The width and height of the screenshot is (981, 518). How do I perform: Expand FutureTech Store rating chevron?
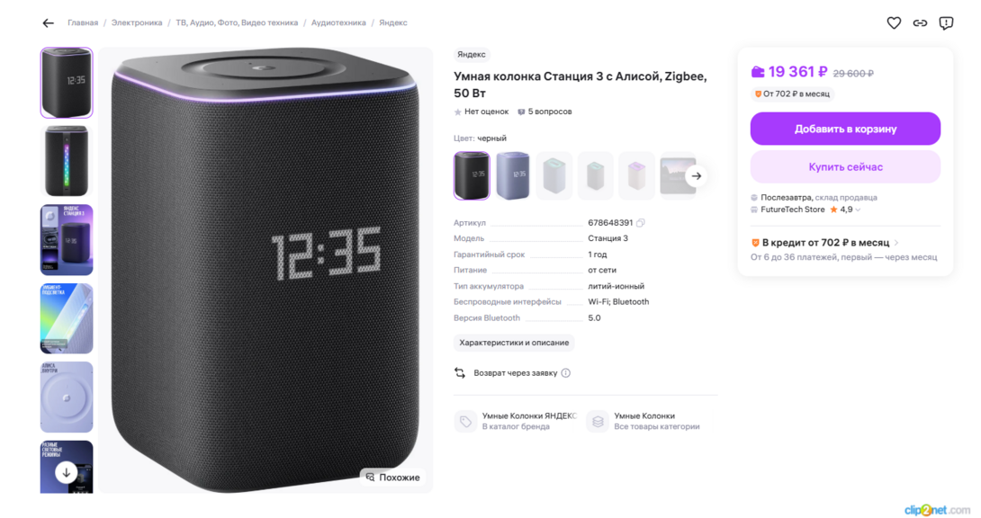point(858,210)
